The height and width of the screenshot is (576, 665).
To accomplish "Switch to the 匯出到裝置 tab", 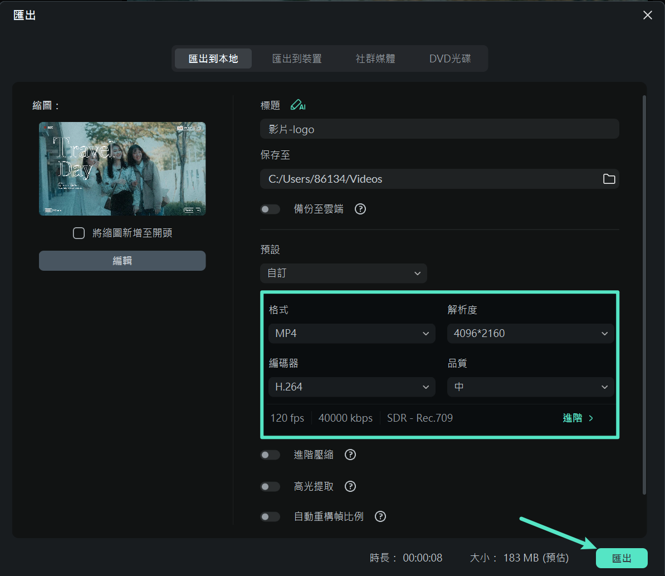I will click(x=297, y=58).
